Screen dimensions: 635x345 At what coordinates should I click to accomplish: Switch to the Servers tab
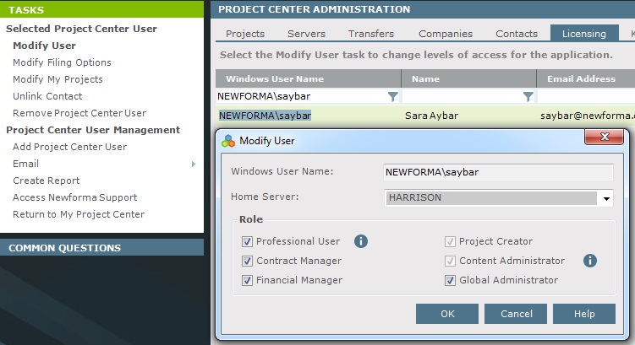[307, 34]
